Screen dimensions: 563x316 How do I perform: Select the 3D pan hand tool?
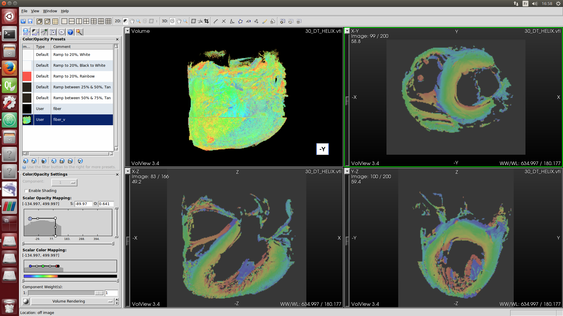point(179,21)
